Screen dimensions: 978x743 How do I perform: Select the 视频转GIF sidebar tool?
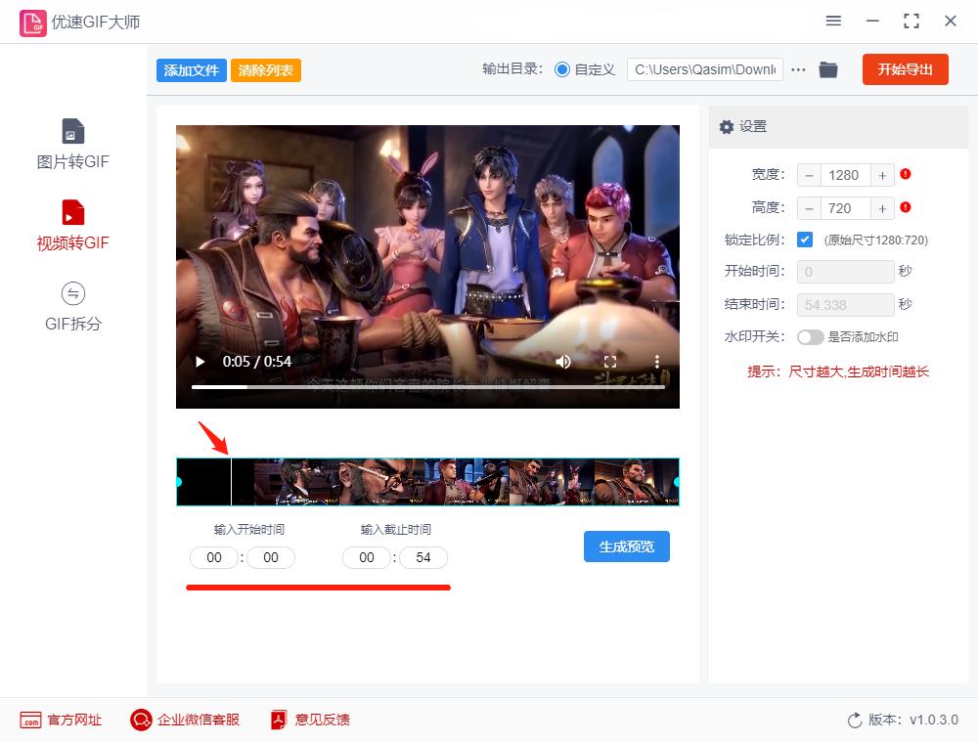coord(72,225)
